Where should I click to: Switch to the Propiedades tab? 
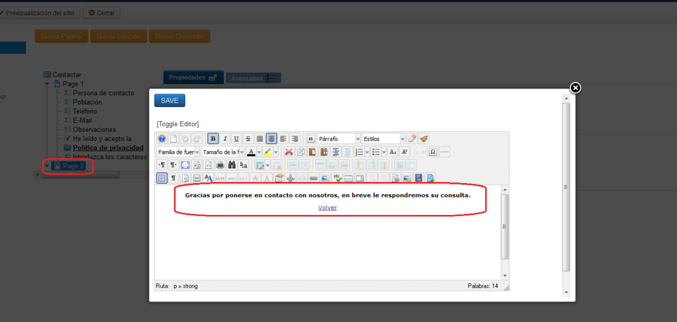(193, 77)
